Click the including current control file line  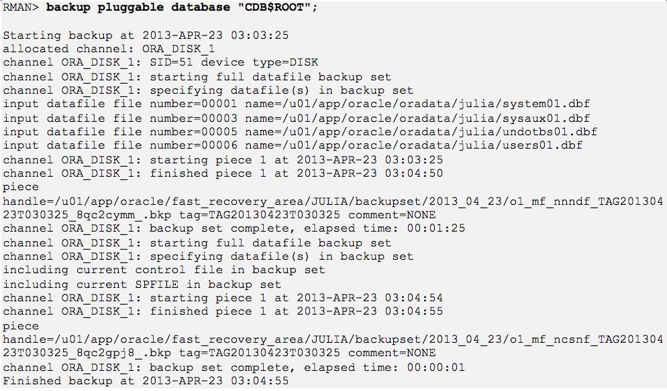coord(164,270)
